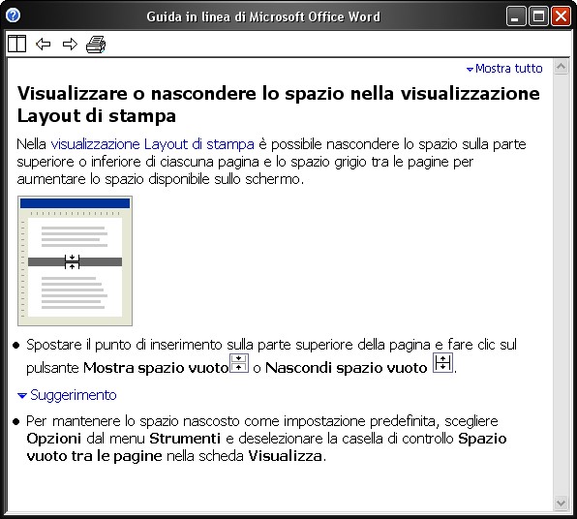Close the Word help window
This screenshot has height=519, width=577.
[x=561, y=16]
